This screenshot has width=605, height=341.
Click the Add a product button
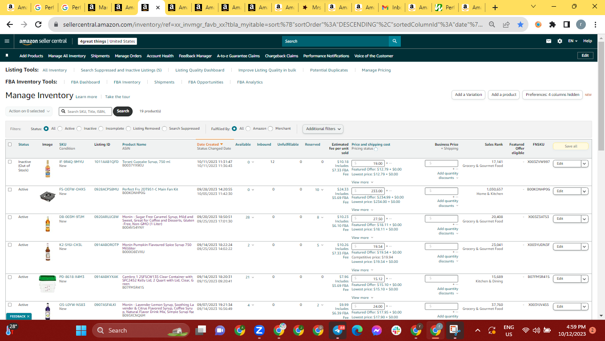pyautogui.click(x=504, y=95)
